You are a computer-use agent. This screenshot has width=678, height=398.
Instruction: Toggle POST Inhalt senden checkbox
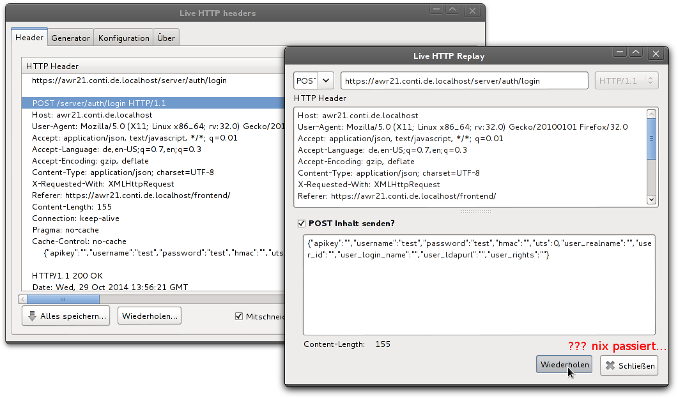[x=302, y=224]
